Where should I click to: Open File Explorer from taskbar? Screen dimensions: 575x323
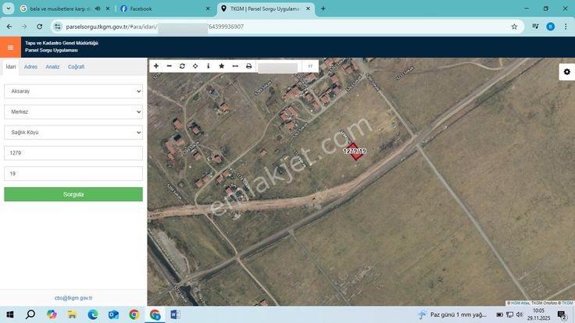pyautogui.click(x=72, y=314)
